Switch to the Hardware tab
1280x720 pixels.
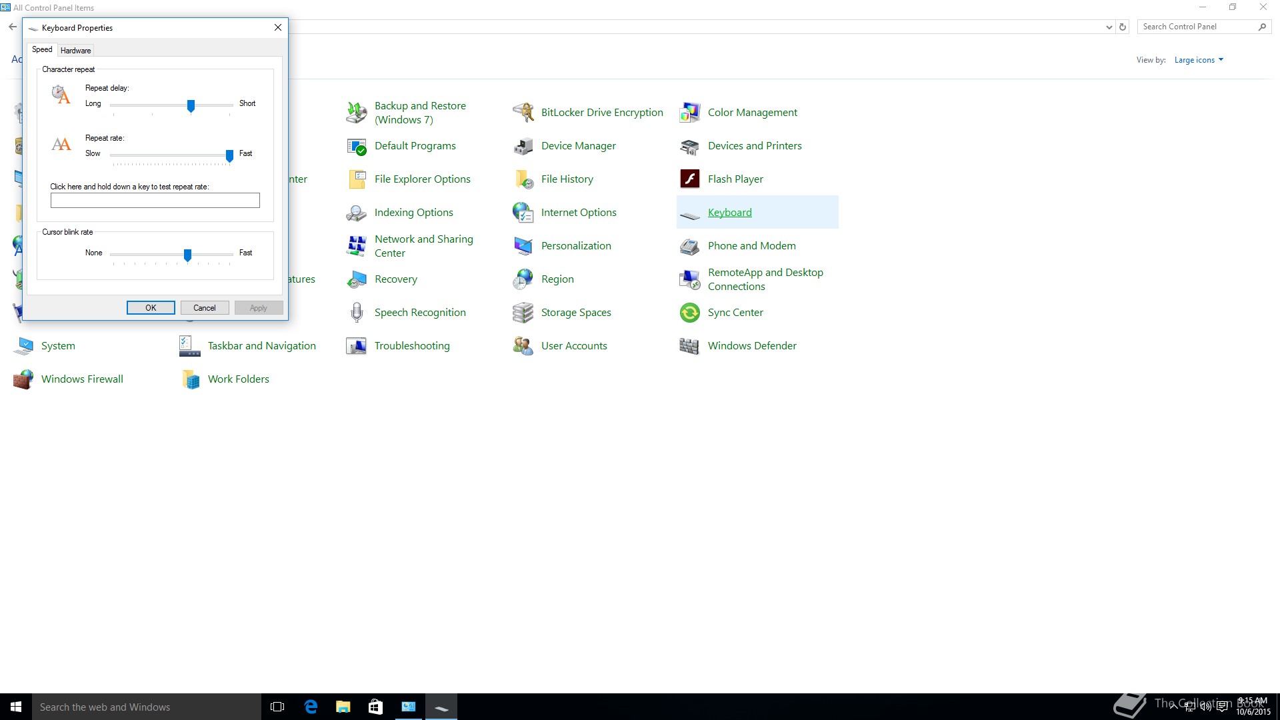[x=75, y=51]
